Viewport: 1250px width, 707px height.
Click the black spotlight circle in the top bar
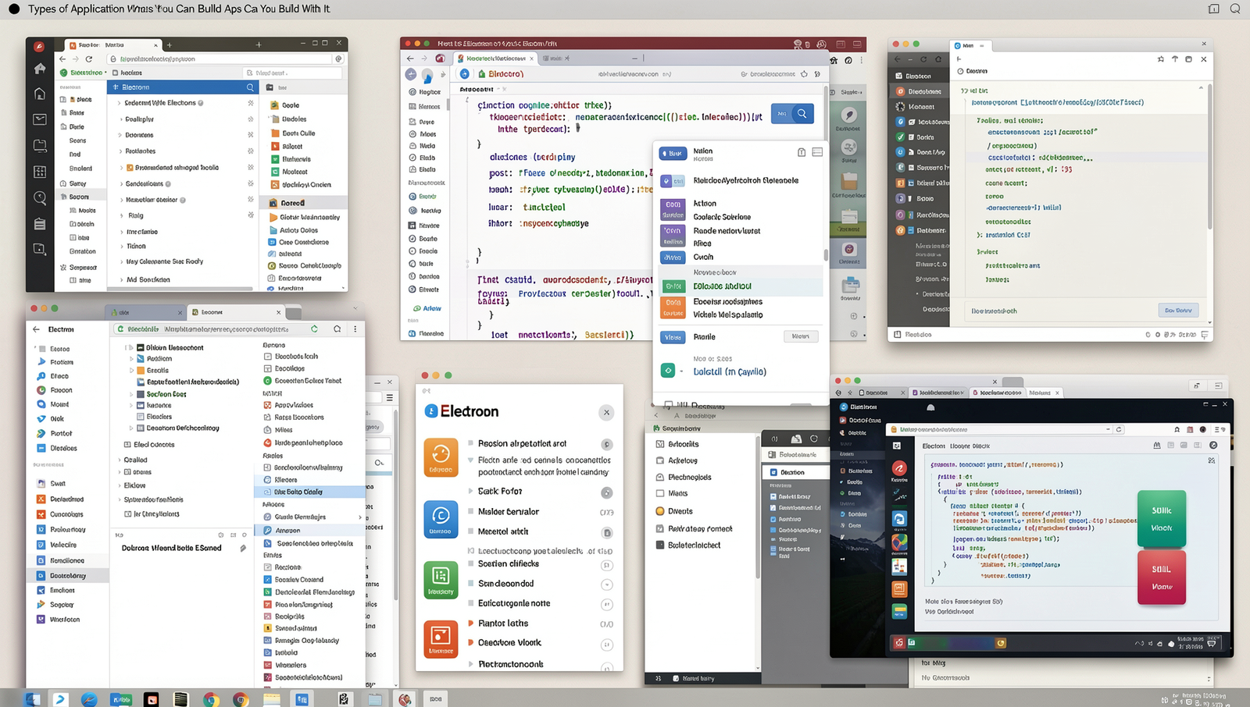point(13,9)
